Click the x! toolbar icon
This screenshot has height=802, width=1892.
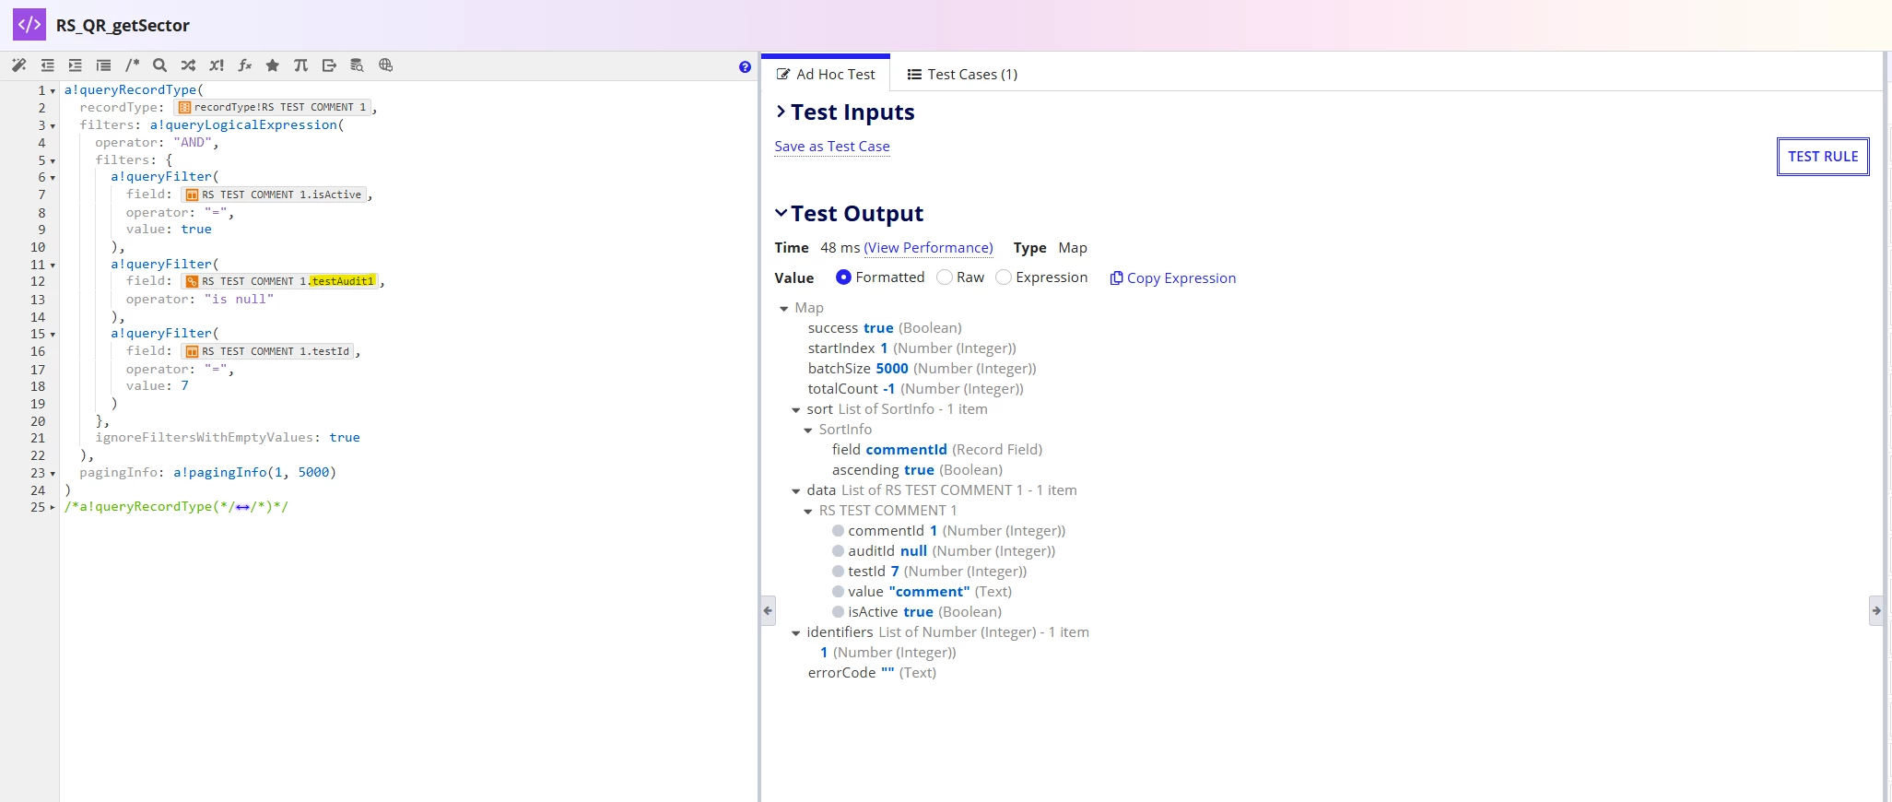point(217,65)
